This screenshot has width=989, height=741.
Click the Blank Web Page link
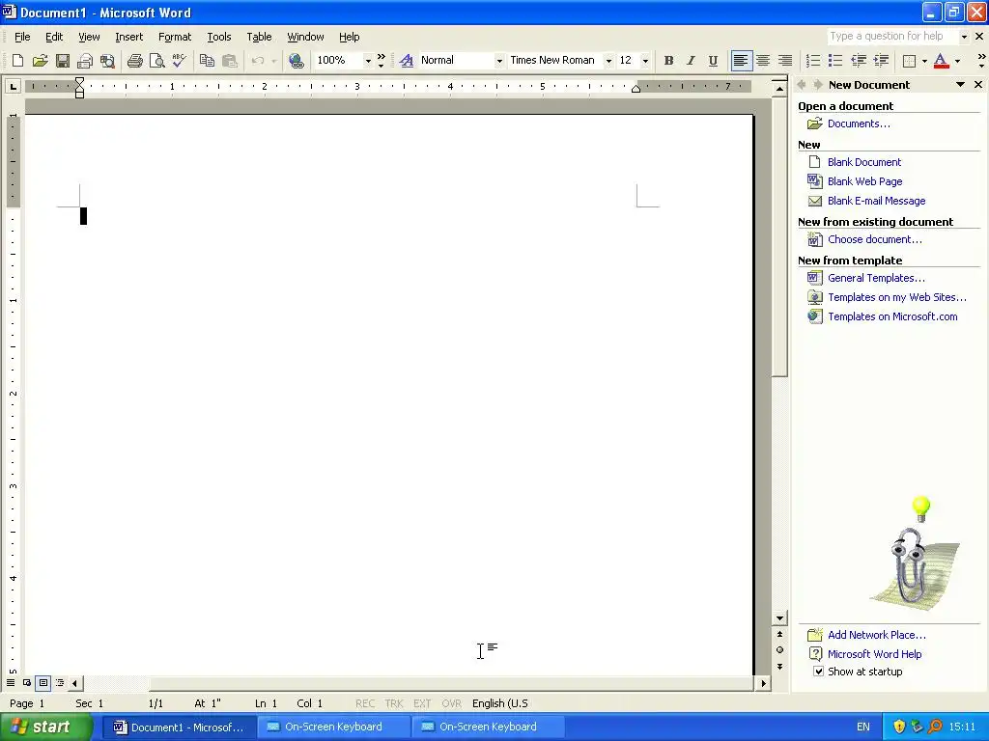864,181
